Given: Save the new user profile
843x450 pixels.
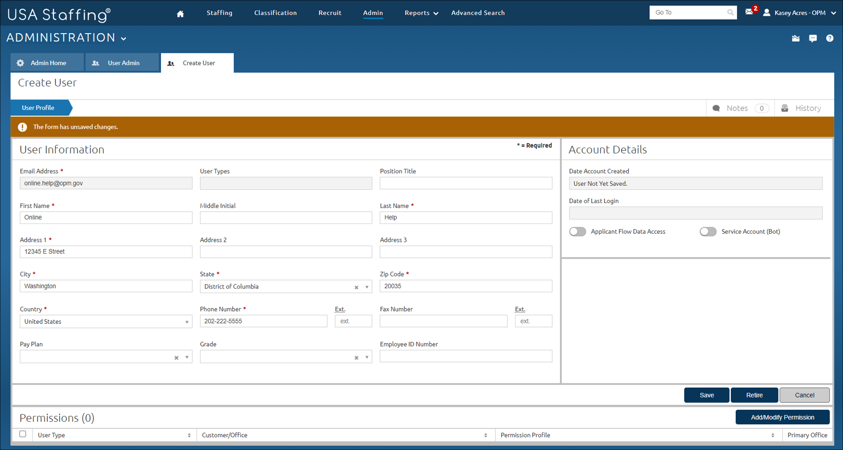Looking at the screenshot, I should click(706, 395).
